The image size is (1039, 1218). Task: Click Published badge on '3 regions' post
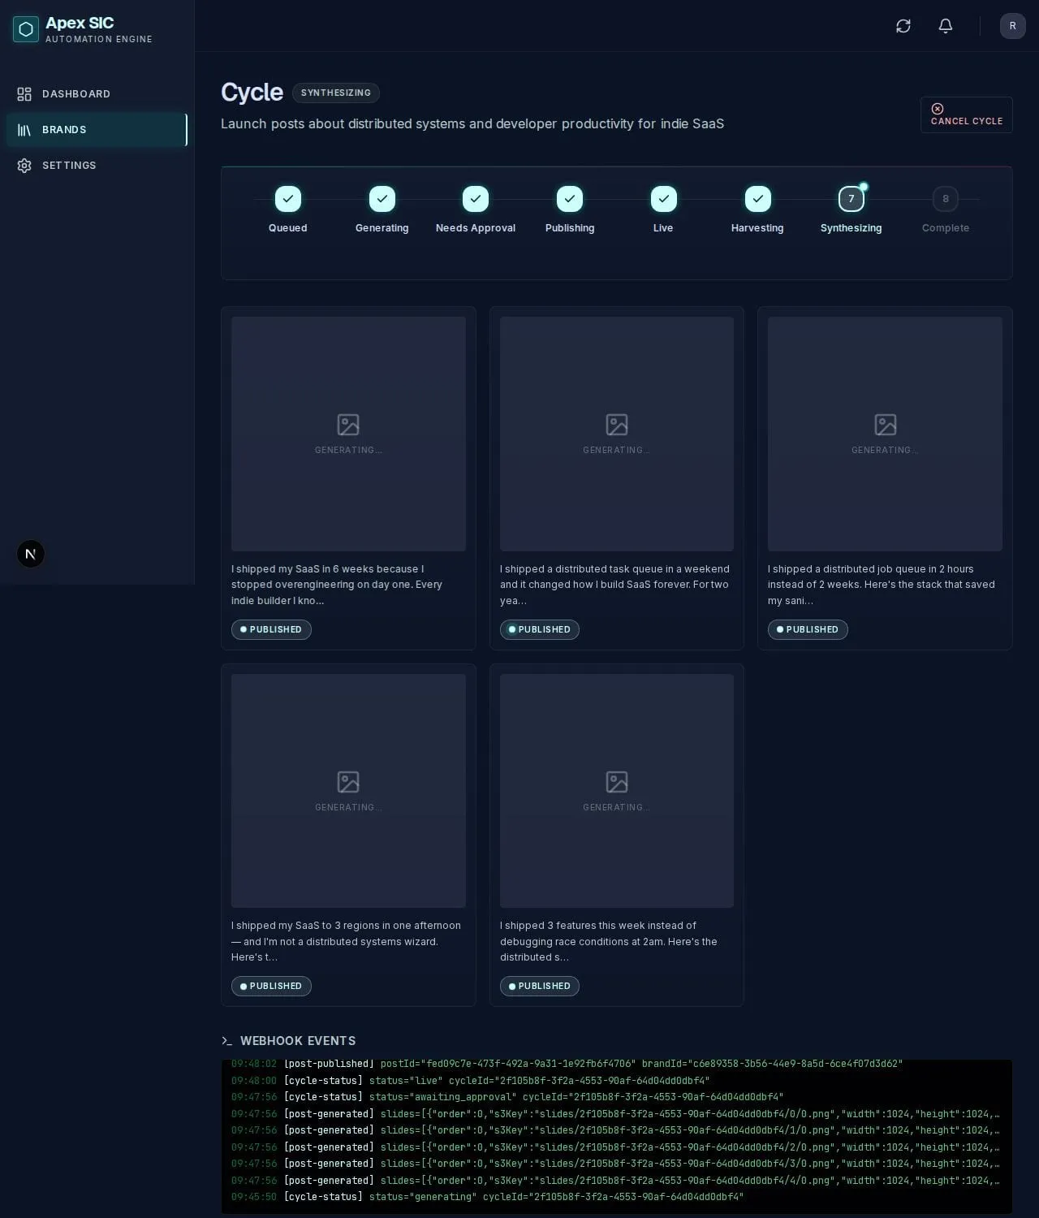[x=271, y=986]
